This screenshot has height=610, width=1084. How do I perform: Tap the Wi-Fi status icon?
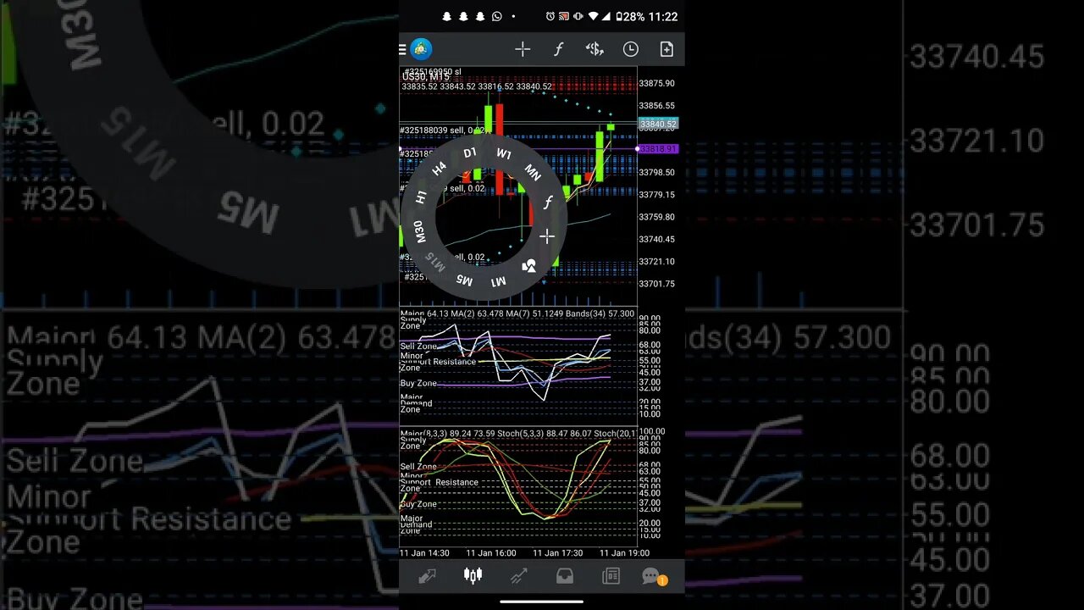[x=595, y=16]
